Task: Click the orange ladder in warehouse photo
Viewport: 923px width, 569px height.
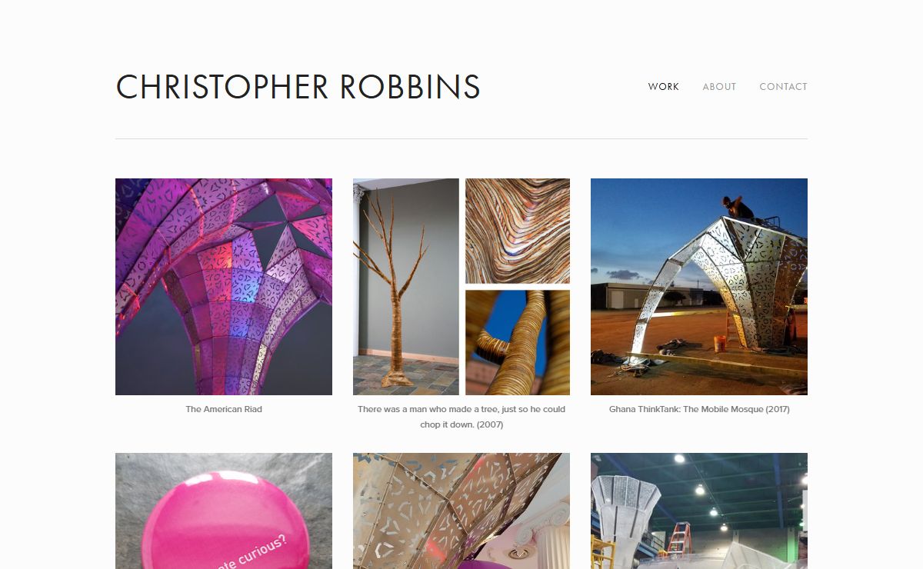Action: (679, 539)
